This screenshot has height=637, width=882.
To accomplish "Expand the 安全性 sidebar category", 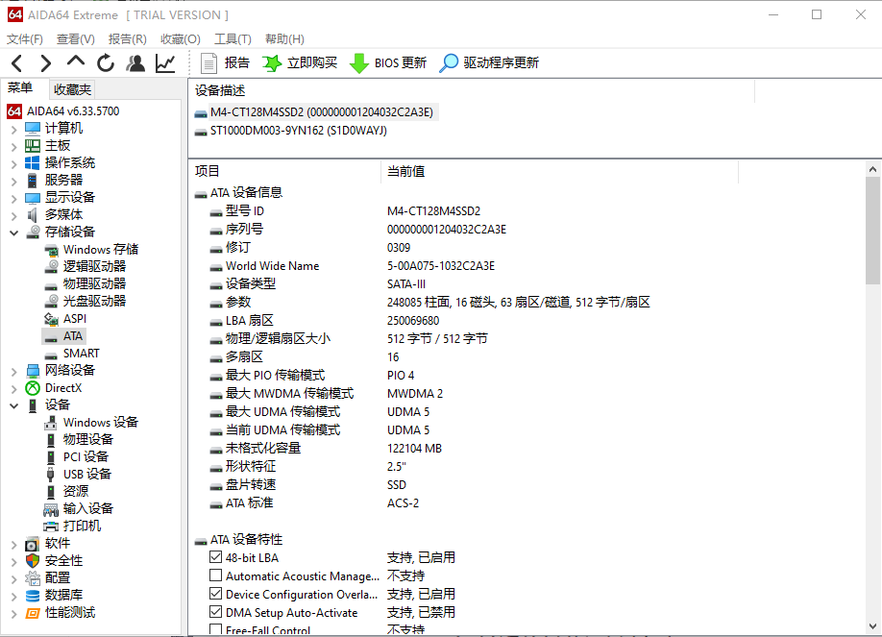I will click(14, 560).
